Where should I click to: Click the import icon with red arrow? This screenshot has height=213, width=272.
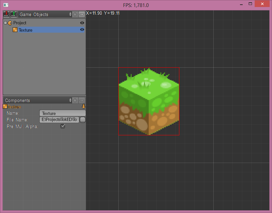(x=7, y=14)
